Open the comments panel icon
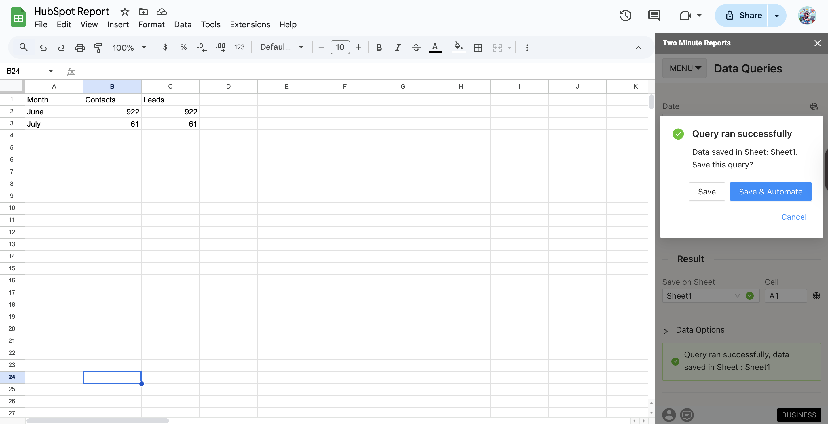 coord(654,16)
